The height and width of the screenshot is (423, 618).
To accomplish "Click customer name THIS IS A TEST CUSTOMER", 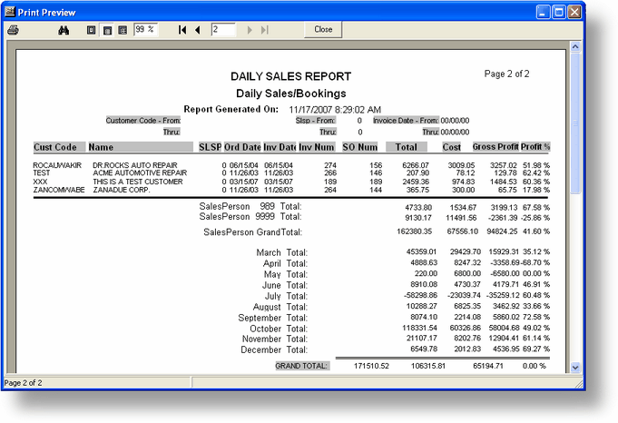I will tap(138, 182).
